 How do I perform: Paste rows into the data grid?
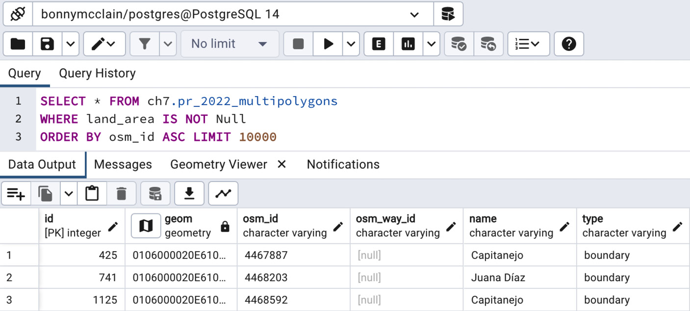pos(92,193)
